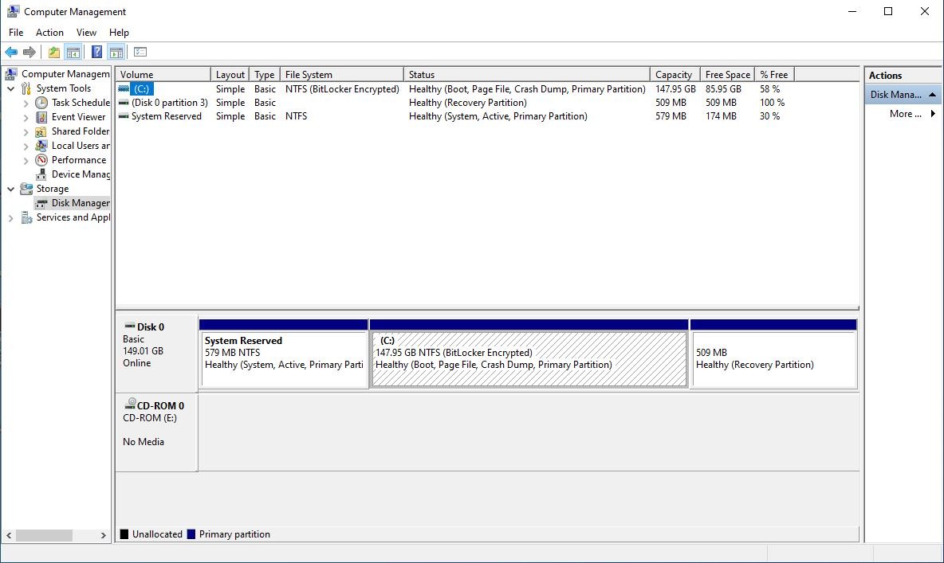Sort by the Volume column header
Viewport: 944px width, 563px height.
pyautogui.click(x=163, y=75)
